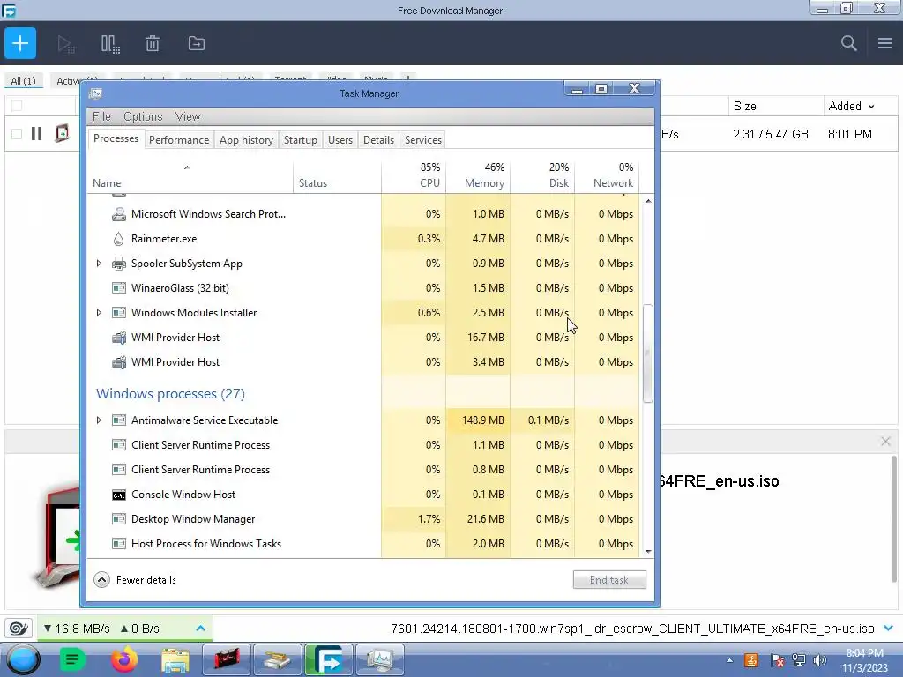Click the Task Manager scrollbar thumb
This screenshot has width=903, height=677.
(648, 353)
